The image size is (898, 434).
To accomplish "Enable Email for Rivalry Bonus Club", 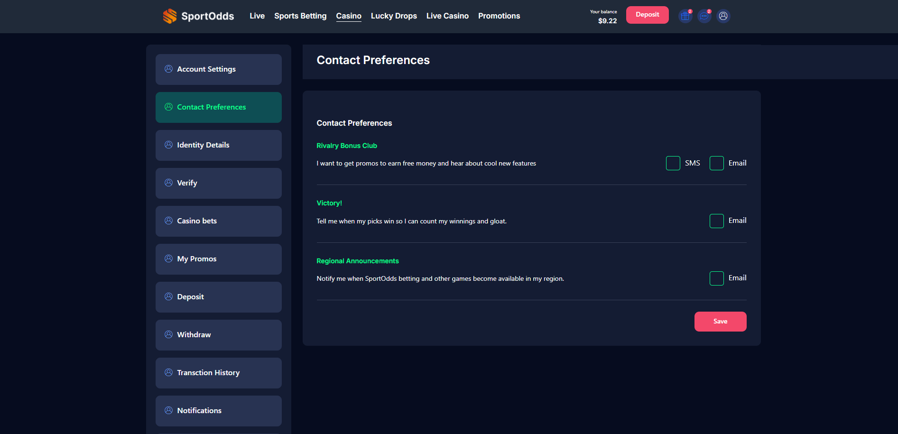I will pyautogui.click(x=717, y=163).
